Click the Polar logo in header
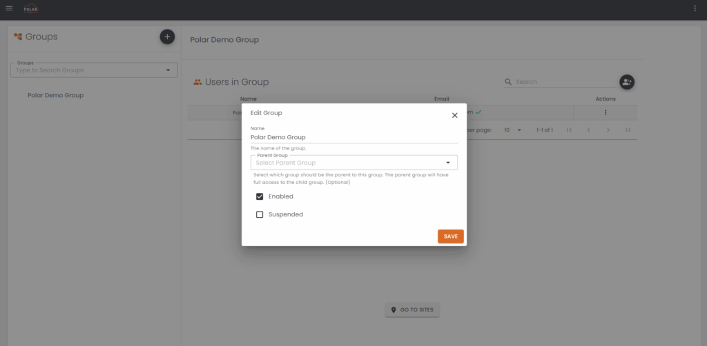707x346 pixels. click(31, 9)
